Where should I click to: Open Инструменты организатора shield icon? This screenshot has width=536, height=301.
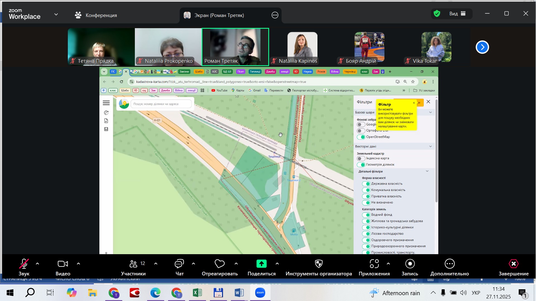click(x=319, y=264)
